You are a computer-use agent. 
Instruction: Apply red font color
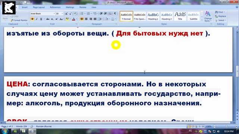(x=74, y=19)
